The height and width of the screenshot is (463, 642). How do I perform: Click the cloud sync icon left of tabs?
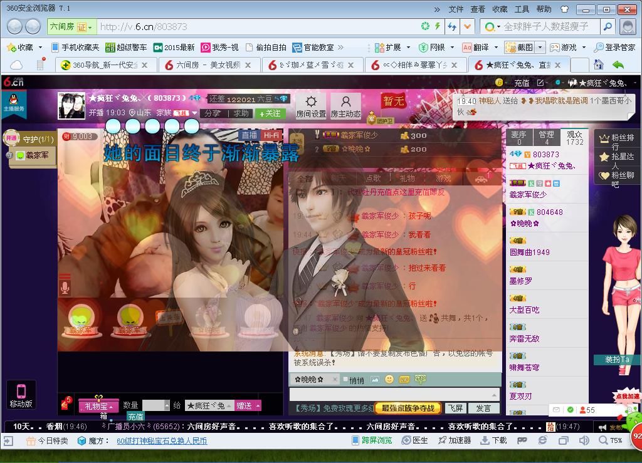16,65
